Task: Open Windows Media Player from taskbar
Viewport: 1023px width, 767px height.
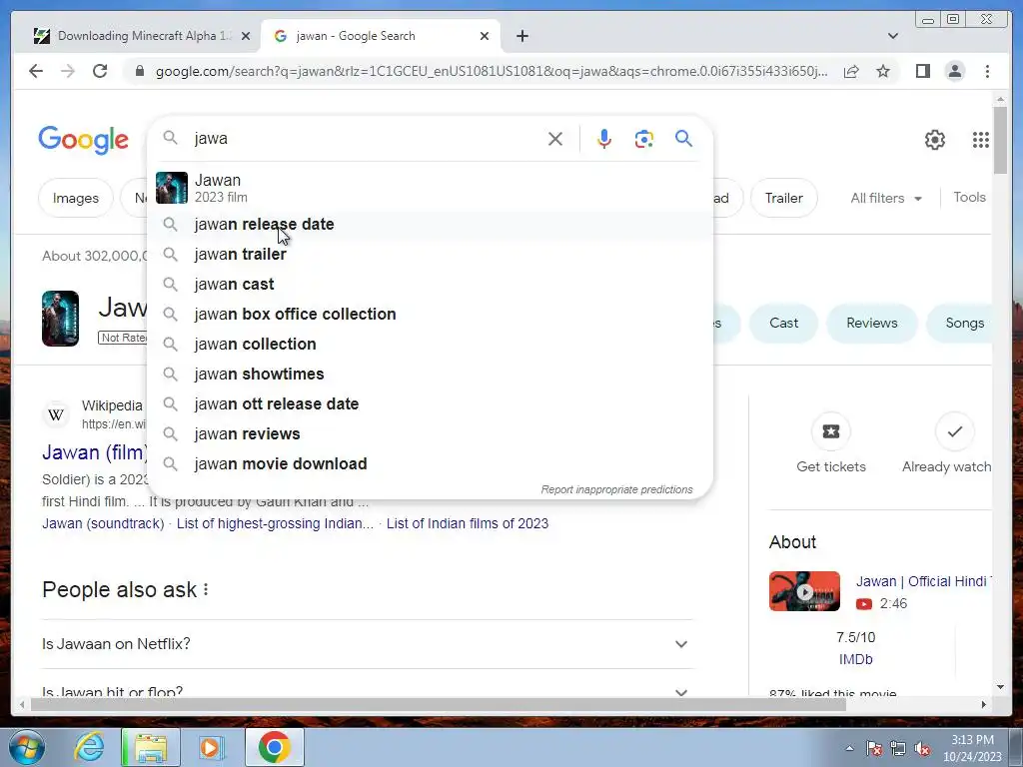Action: pos(212,747)
